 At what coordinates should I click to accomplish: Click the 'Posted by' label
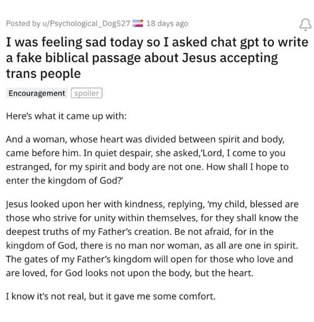[x=20, y=23]
